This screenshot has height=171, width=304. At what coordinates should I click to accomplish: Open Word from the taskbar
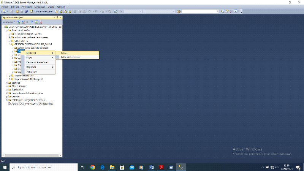click(151, 167)
